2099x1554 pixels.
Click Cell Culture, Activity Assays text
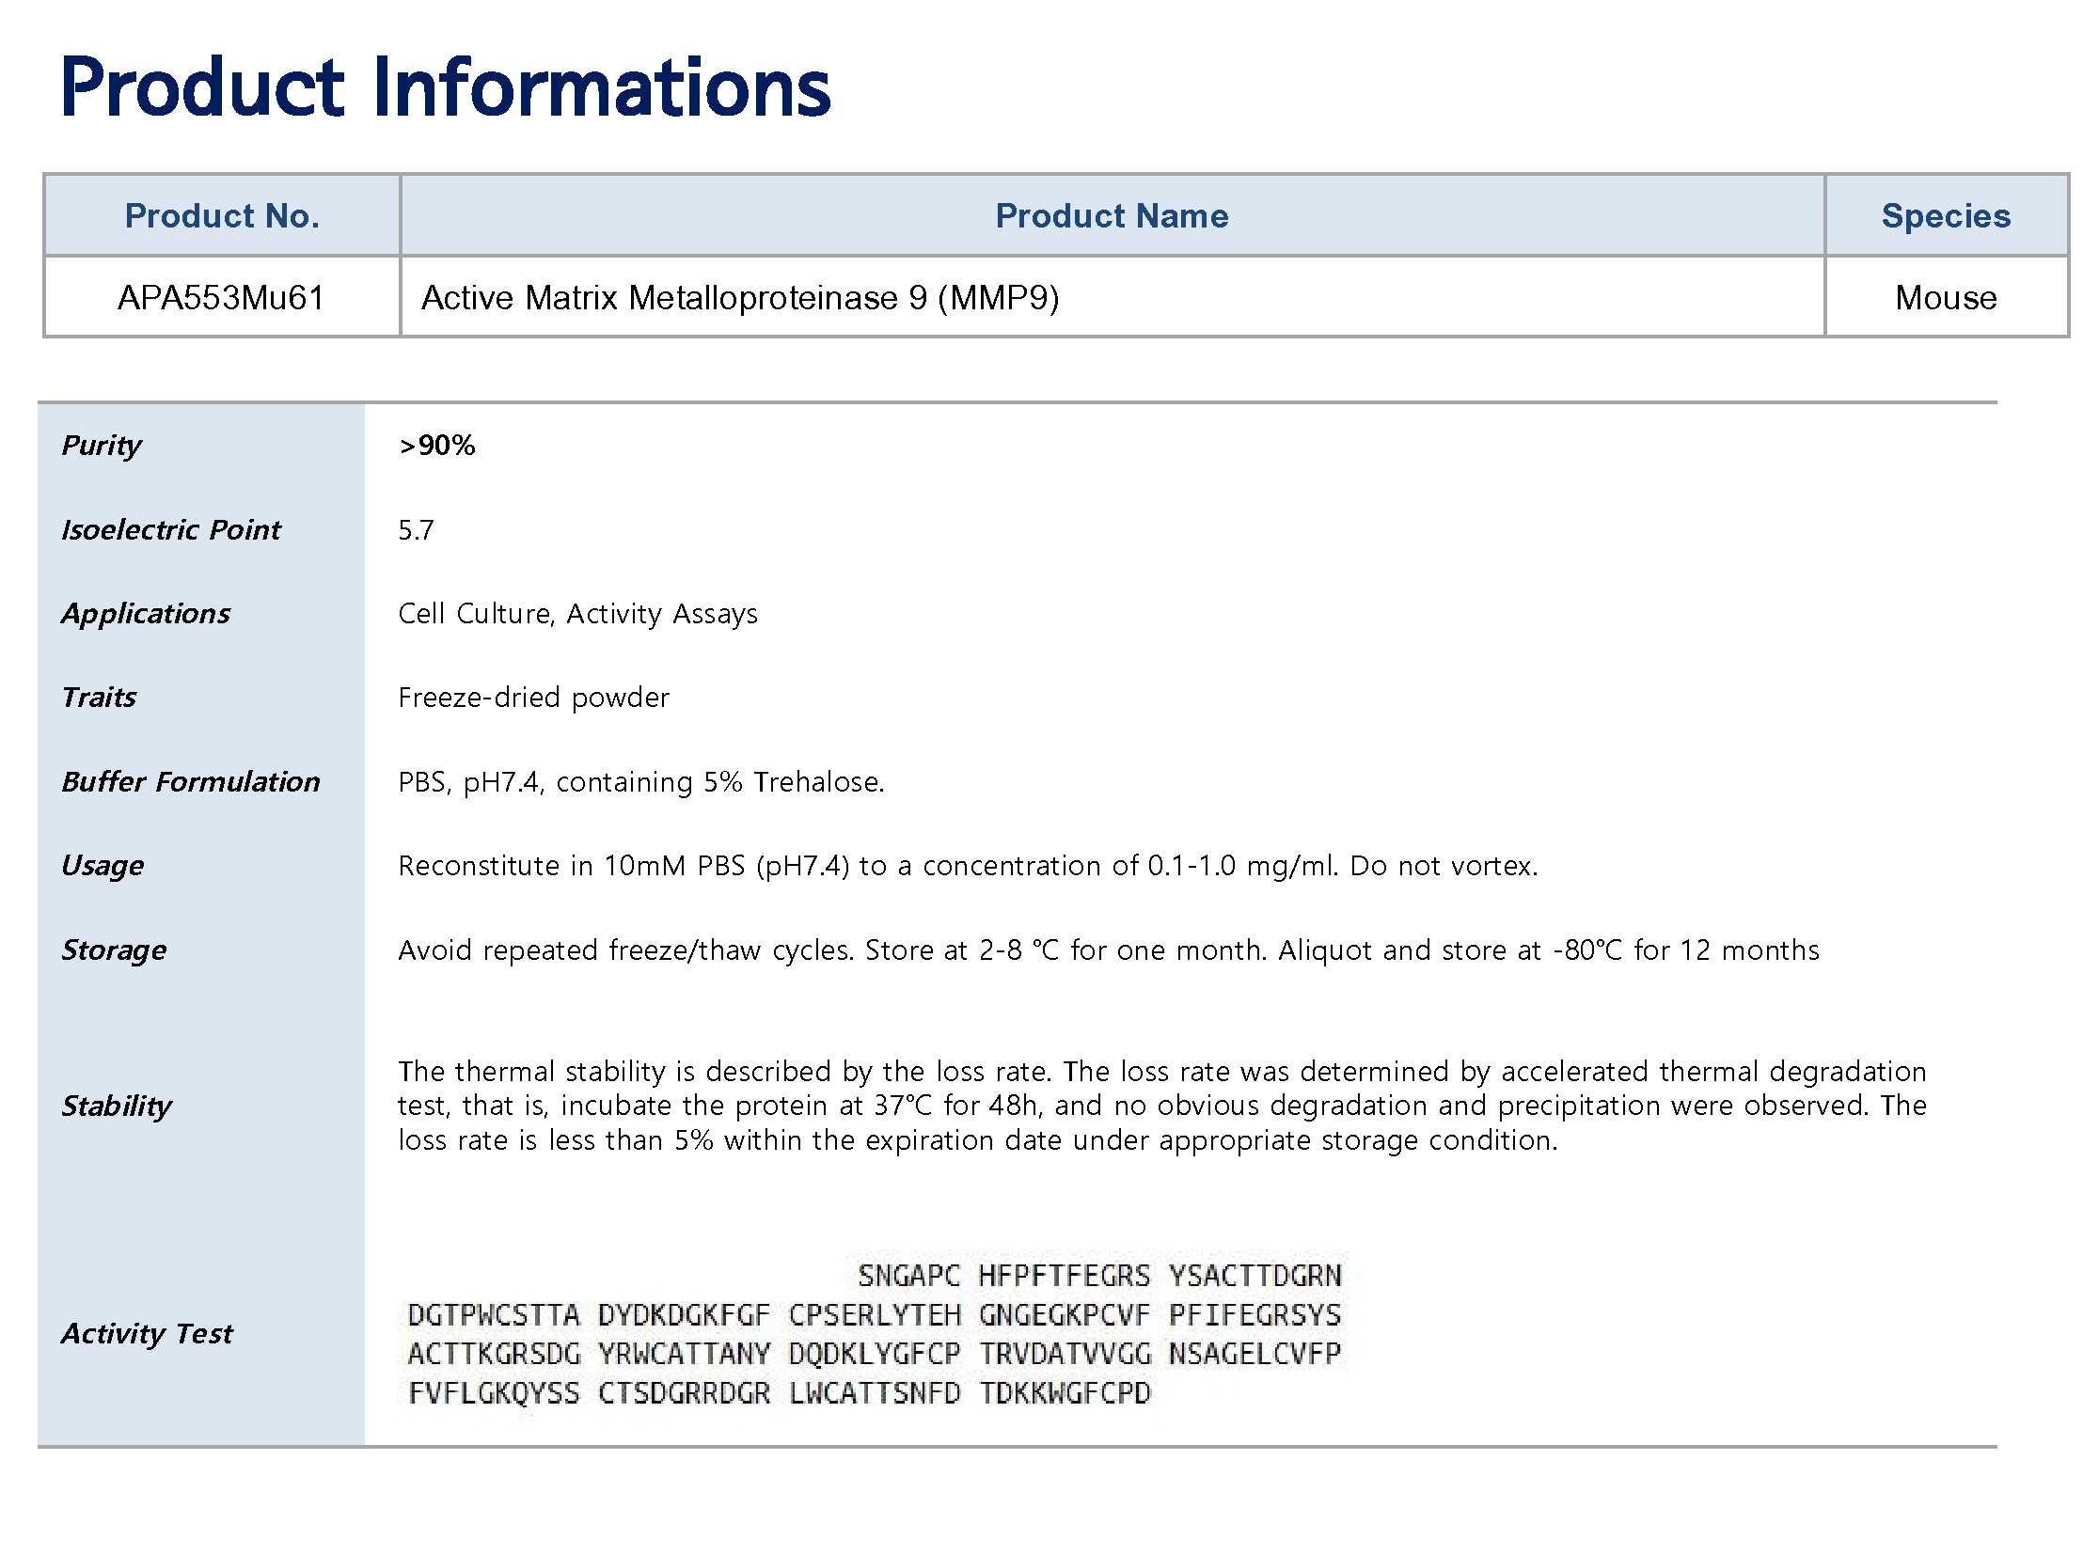(x=577, y=613)
